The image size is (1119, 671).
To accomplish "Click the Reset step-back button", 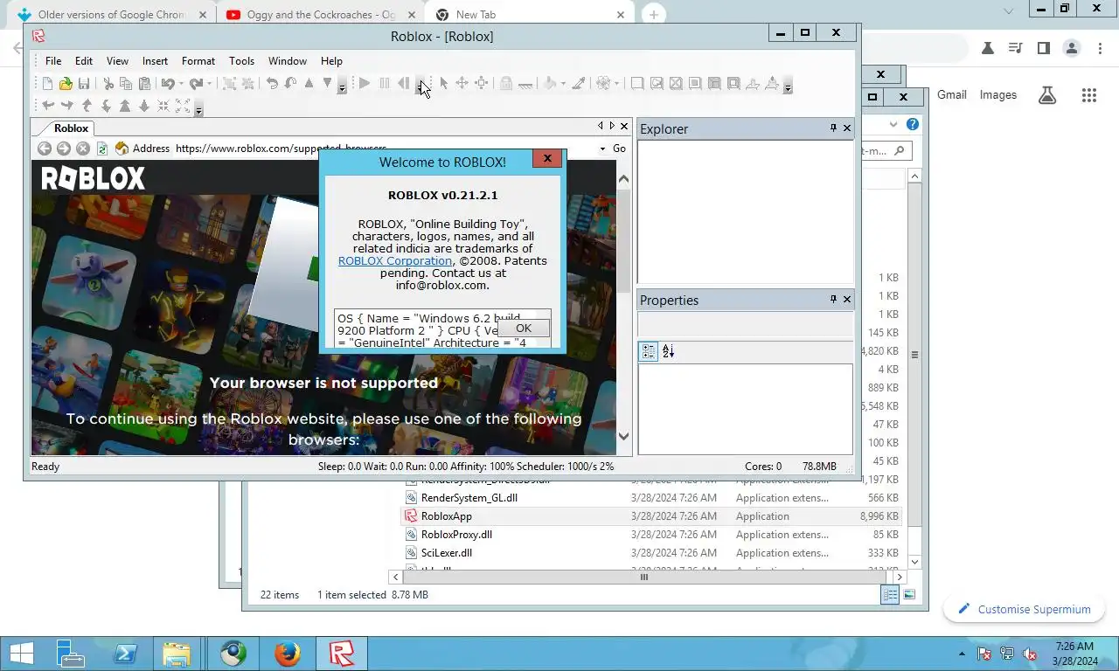I will (403, 84).
